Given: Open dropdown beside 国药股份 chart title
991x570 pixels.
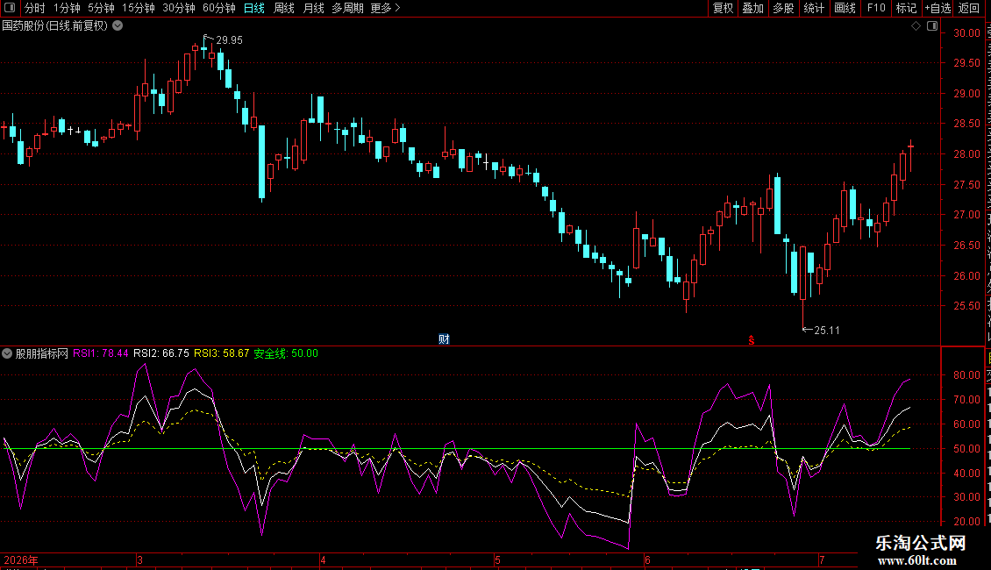Looking at the screenshot, I should tap(118, 25).
